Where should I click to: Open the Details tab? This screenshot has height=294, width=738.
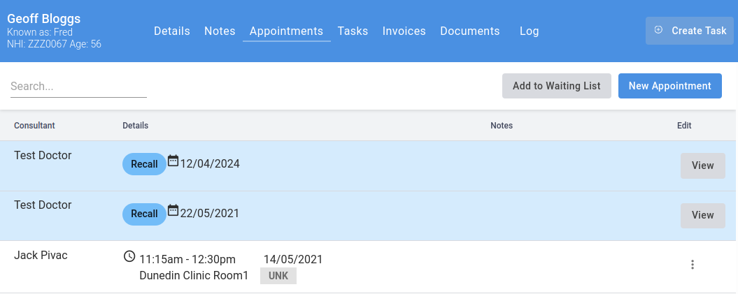(172, 31)
